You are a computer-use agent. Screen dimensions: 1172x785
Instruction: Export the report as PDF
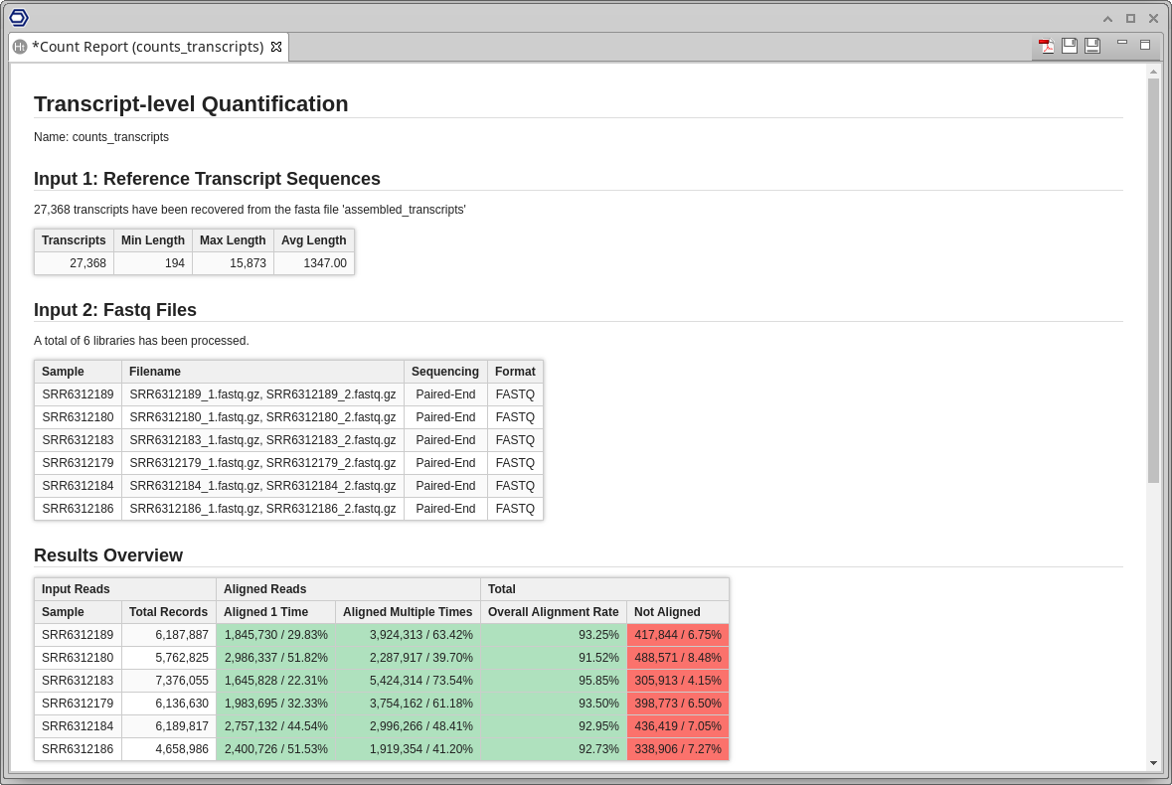pos(1047,46)
